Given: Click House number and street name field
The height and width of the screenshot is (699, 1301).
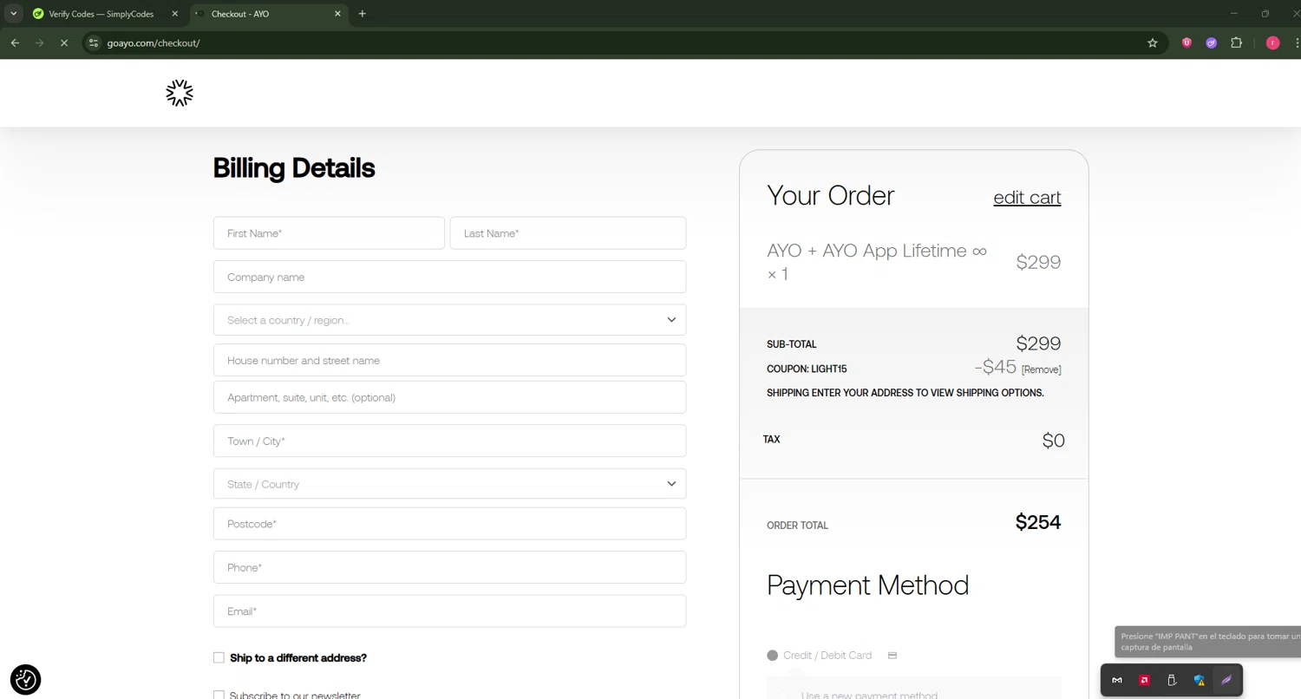Looking at the screenshot, I should pos(449,360).
